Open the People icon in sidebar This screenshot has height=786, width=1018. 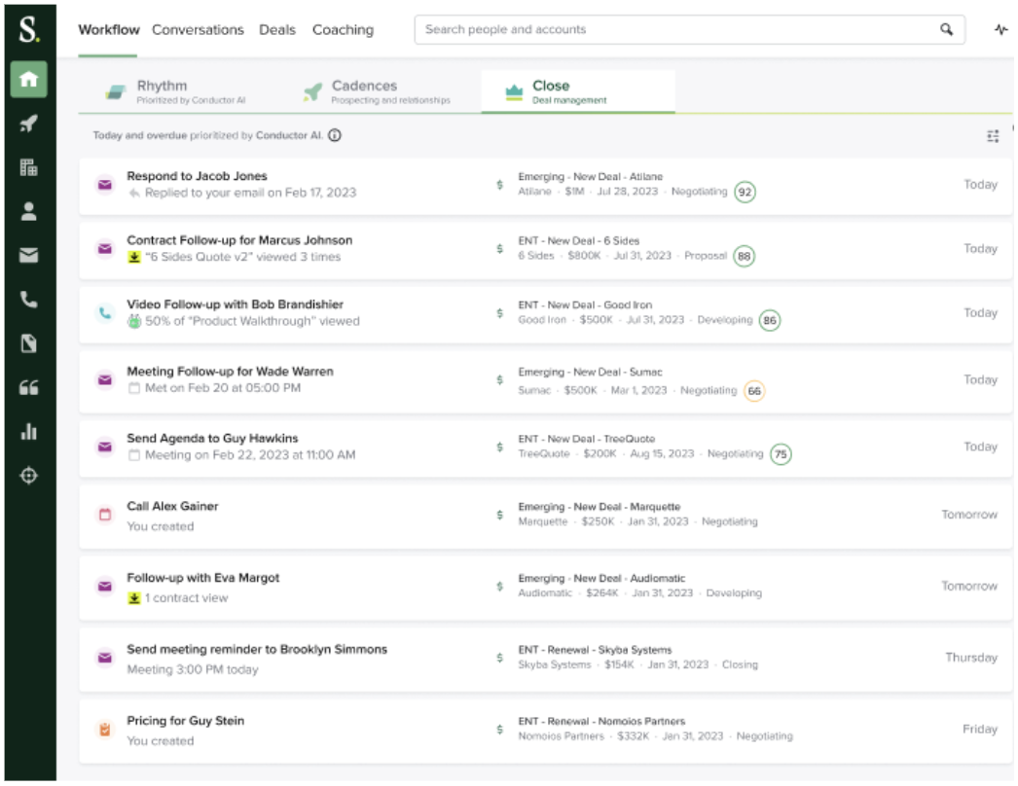[28, 211]
